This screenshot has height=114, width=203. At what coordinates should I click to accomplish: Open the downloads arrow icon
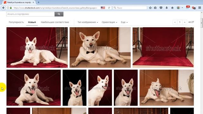167,8
